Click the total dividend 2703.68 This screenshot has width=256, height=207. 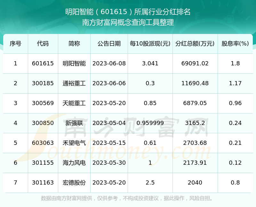195,143
